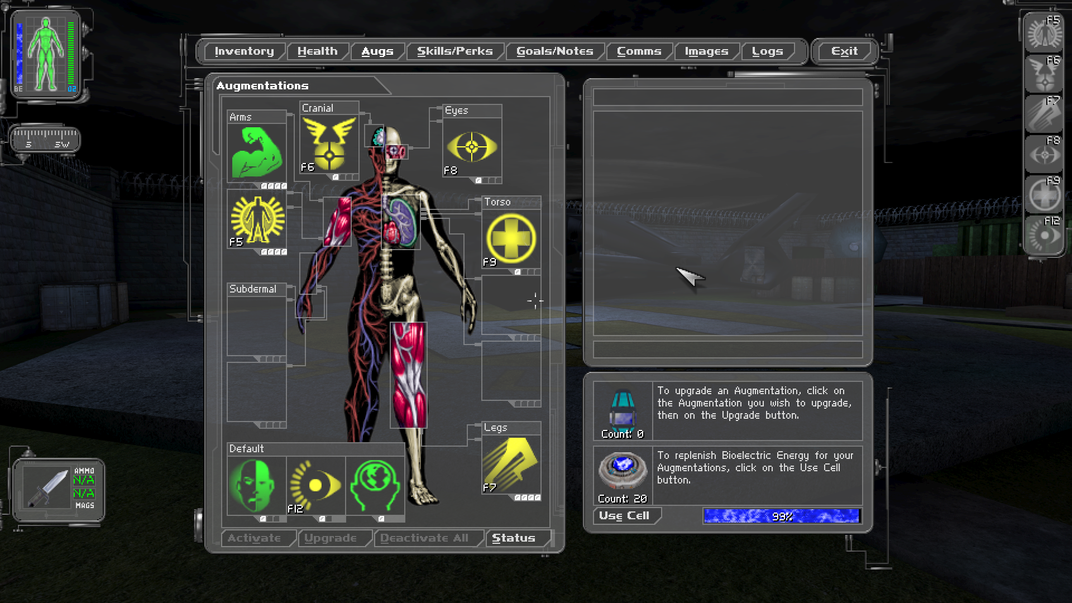Open the Skills/Perks tab
The height and width of the screenshot is (603, 1072).
(x=455, y=51)
